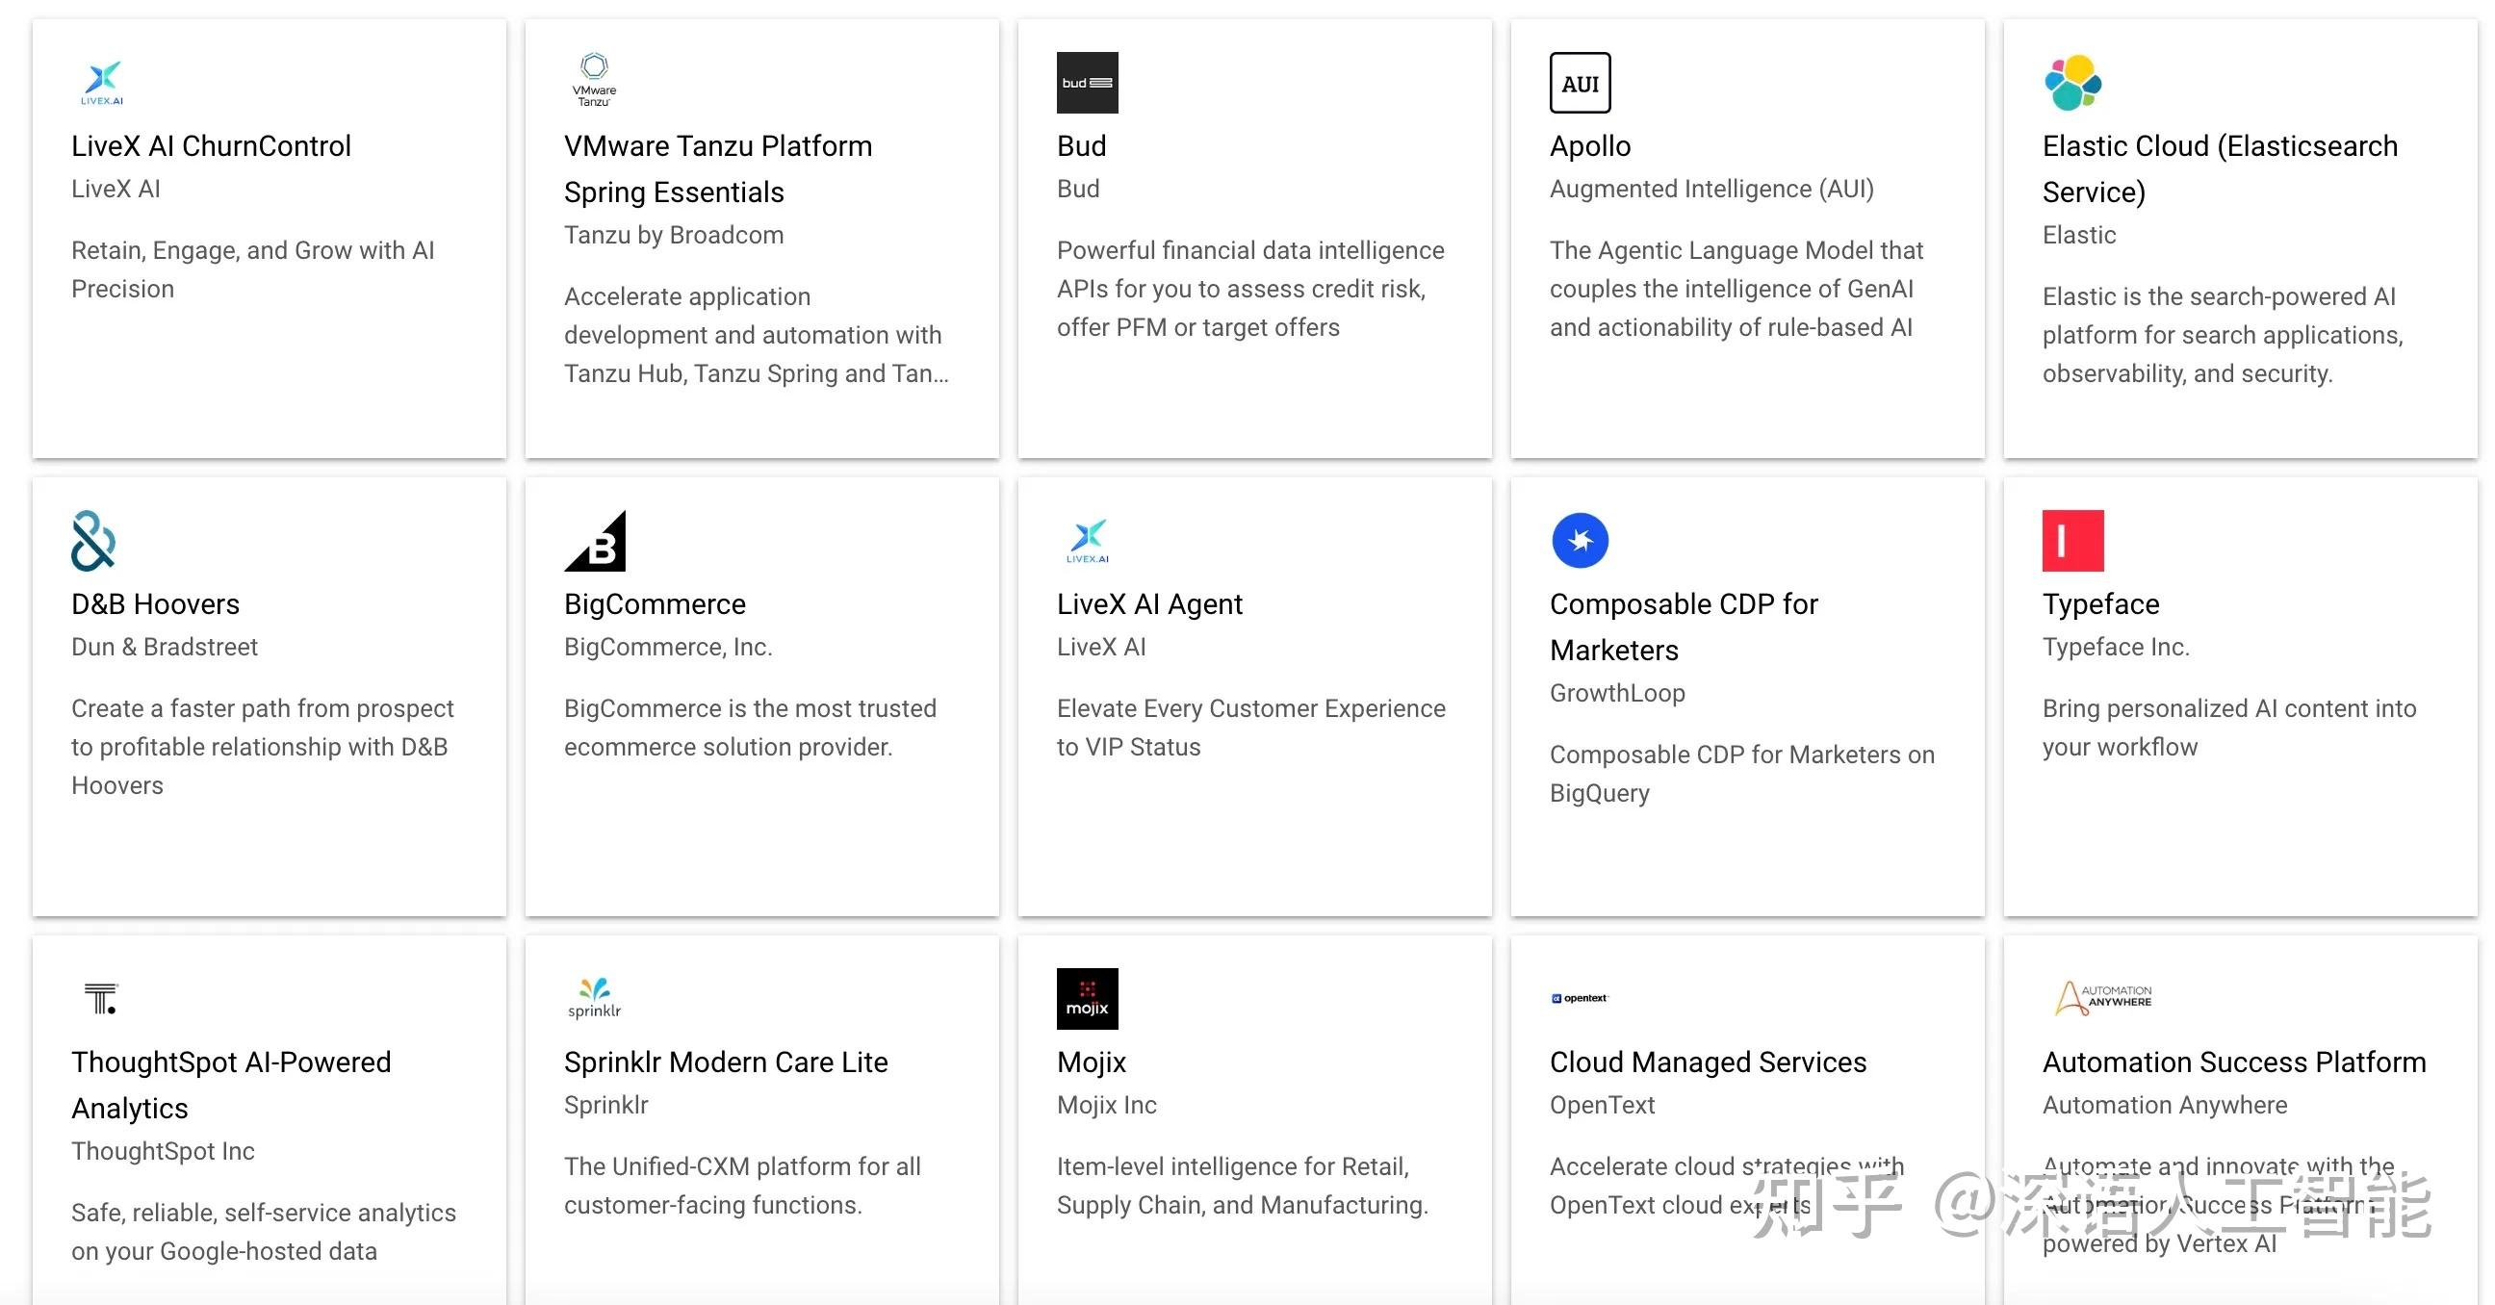Select the Composable CDP for Marketers title
The height and width of the screenshot is (1305, 2495).
(x=1684, y=627)
